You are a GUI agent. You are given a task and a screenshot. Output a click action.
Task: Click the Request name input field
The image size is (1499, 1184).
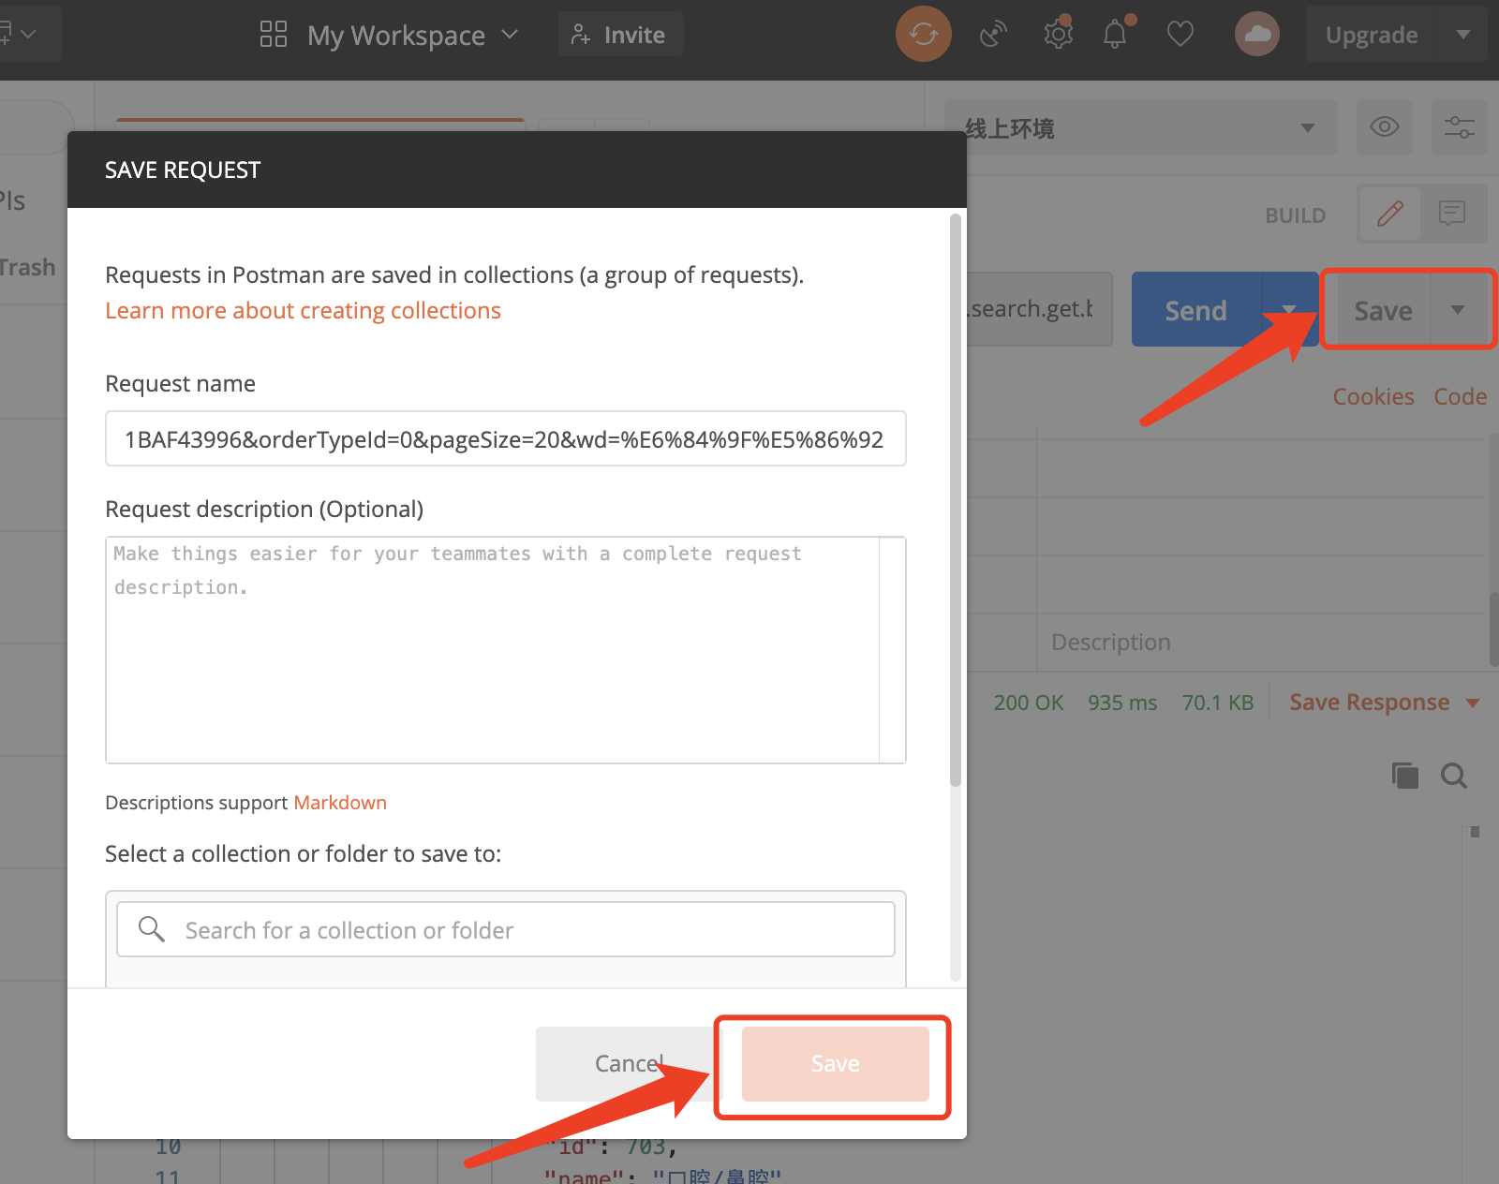tap(506, 438)
